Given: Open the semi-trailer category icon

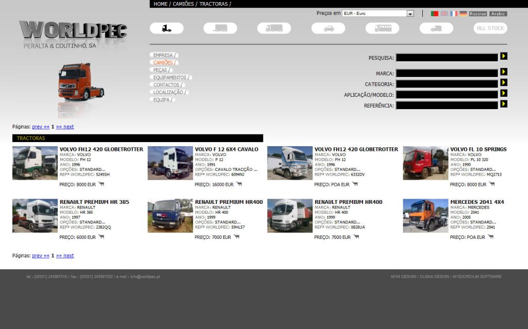Looking at the screenshot, I should coord(220,28).
